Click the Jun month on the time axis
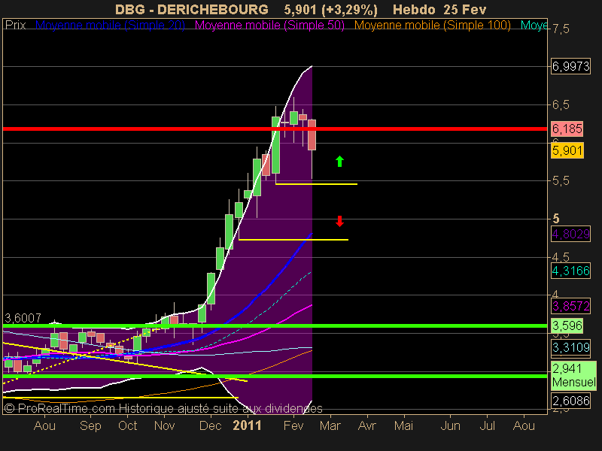602x451 pixels. 450,425
